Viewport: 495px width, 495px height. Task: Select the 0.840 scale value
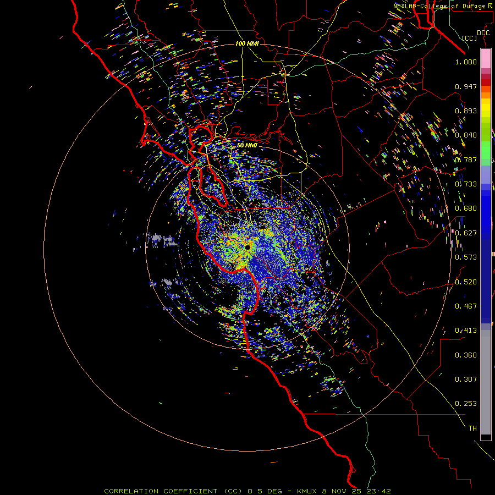[x=466, y=135]
